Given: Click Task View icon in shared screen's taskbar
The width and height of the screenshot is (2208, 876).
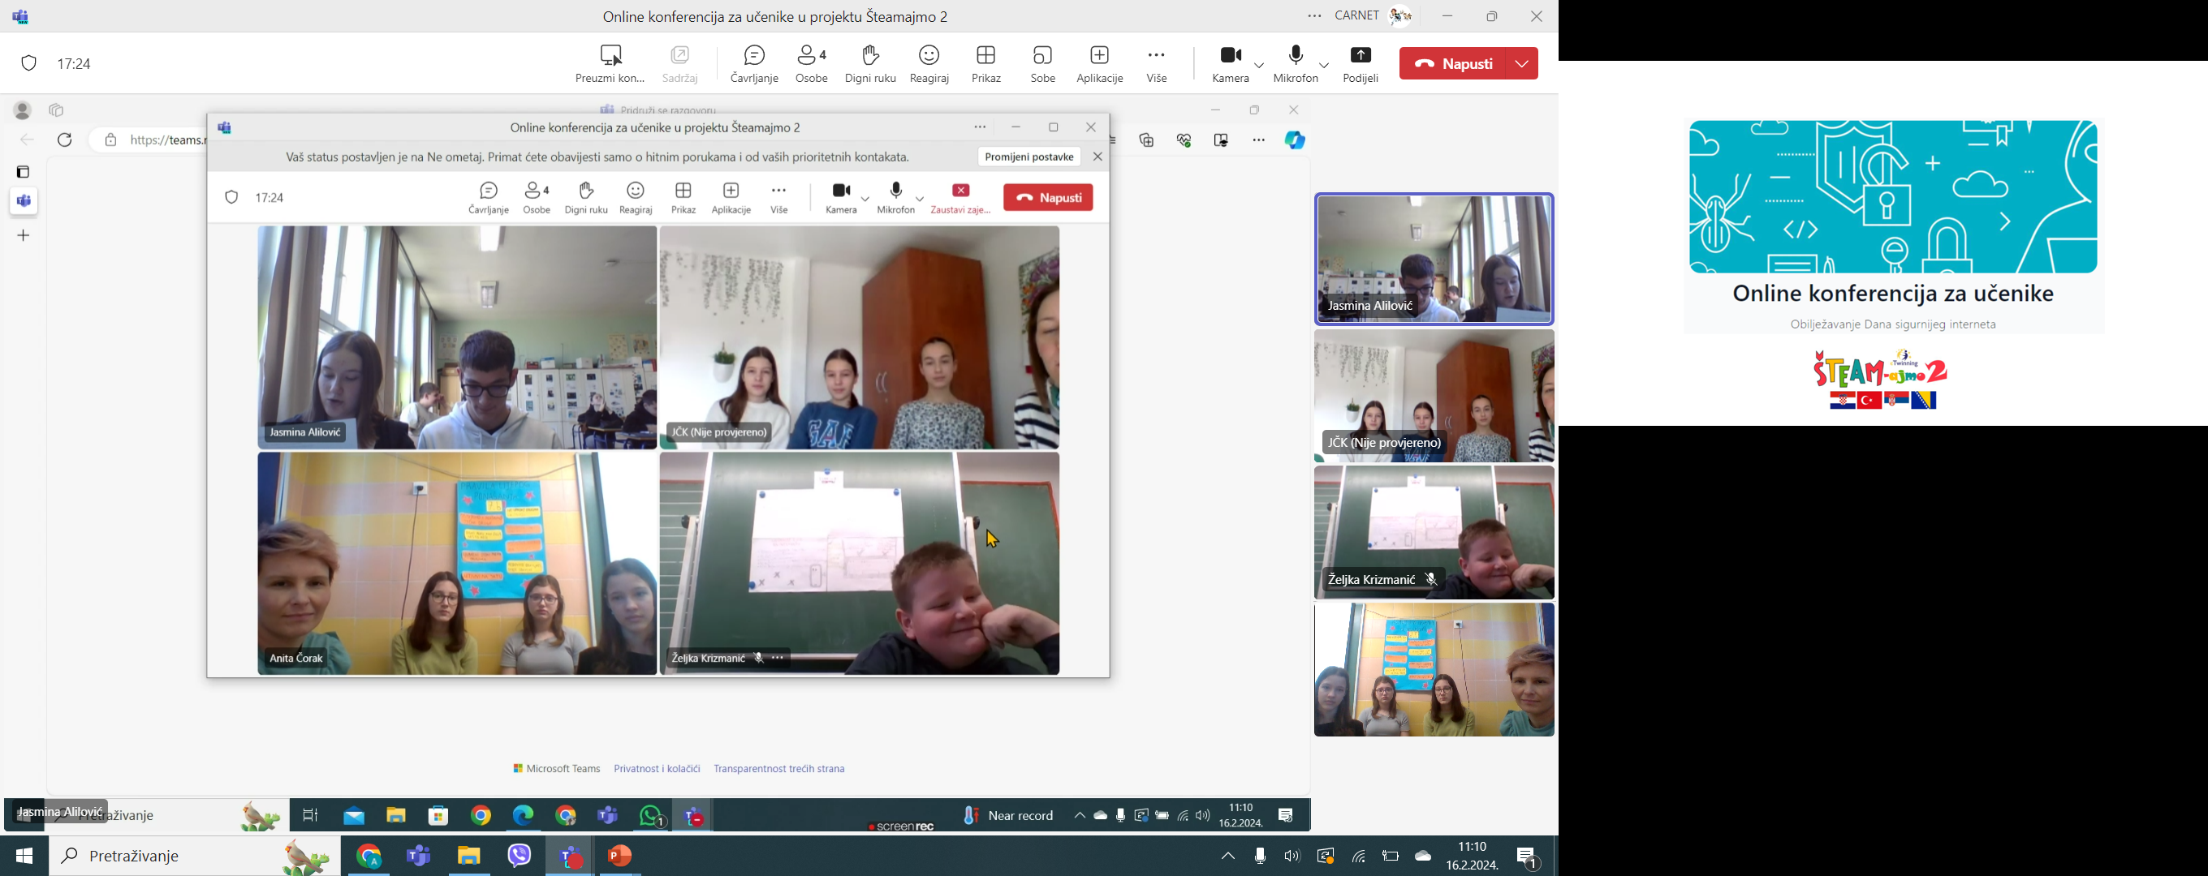Looking at the screenshot, I should tap(311, 816).
